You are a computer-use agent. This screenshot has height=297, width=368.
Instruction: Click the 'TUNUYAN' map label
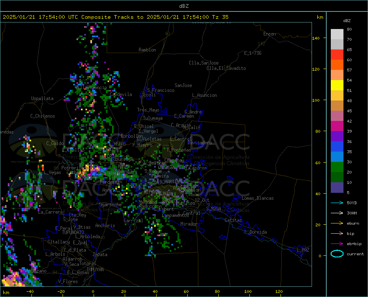pos(95,270)
